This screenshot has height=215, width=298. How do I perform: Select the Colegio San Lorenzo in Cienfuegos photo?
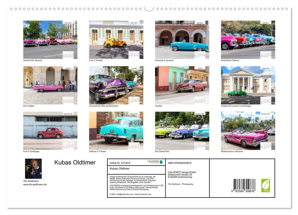248,85
